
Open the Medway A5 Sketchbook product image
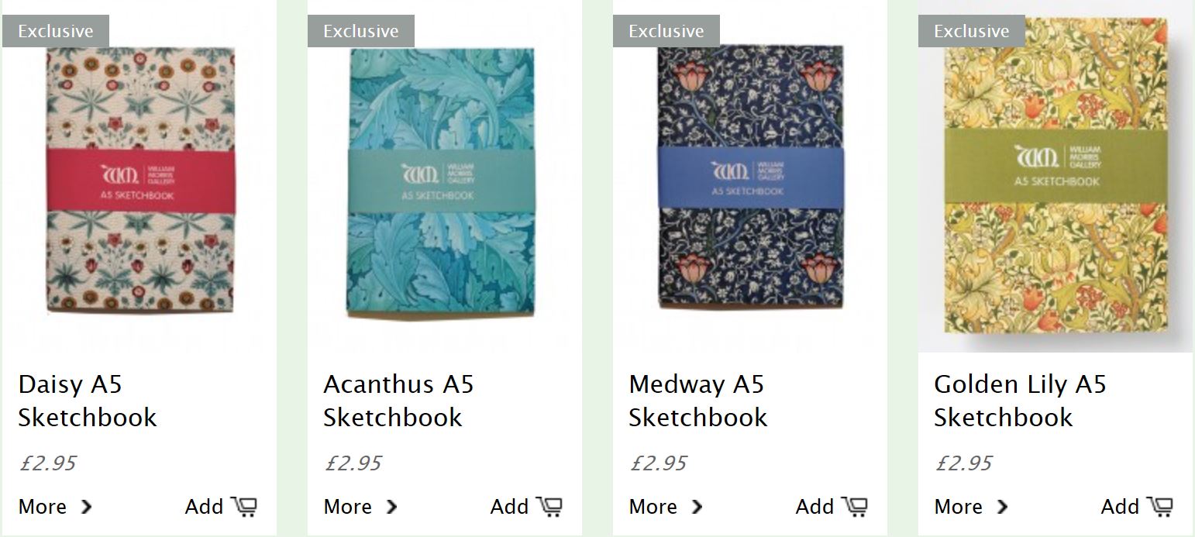[750, 177]
